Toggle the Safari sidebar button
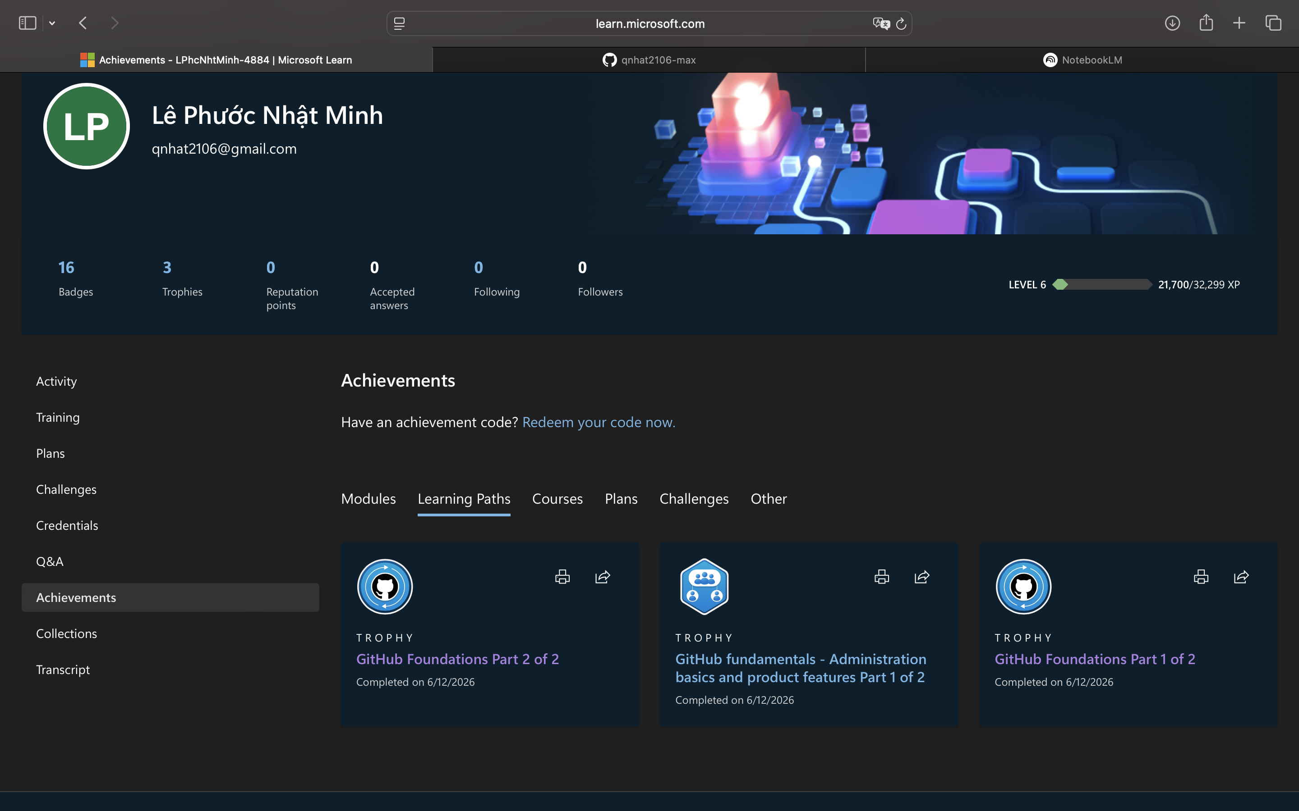1299x811 pixels. tap(28, 23)
